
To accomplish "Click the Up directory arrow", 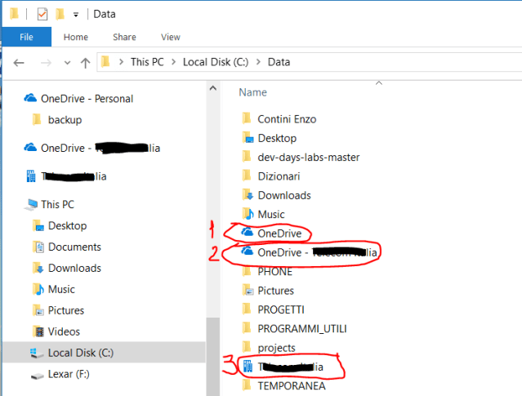I will [x=85, y=63].
